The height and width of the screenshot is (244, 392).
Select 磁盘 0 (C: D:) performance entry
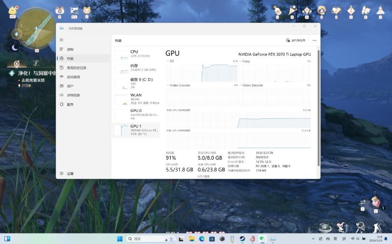click(x=136, y=83)
